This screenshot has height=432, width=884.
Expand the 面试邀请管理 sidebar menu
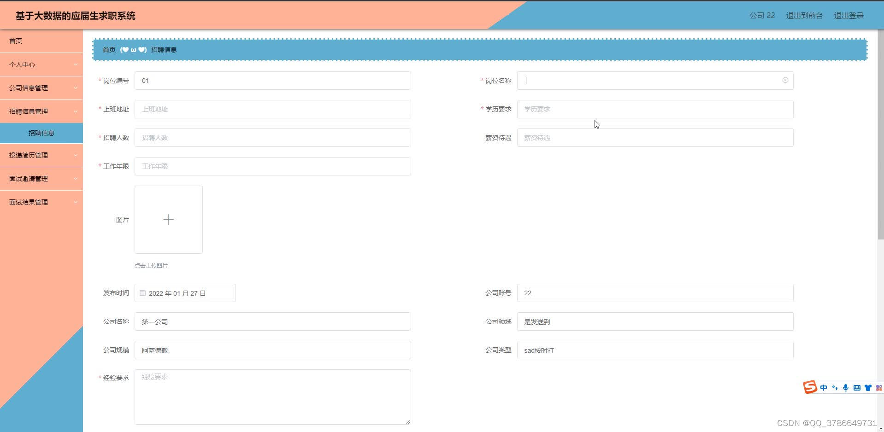[41, 179]
